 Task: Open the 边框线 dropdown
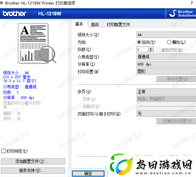pos(166,106)
